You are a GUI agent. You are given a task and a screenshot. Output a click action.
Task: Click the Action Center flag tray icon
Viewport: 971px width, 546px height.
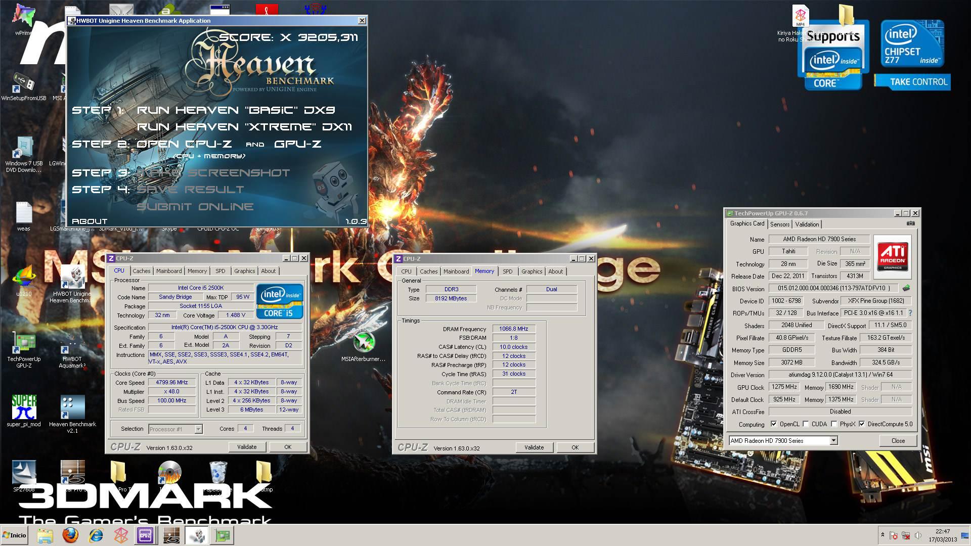click(894, 535)
